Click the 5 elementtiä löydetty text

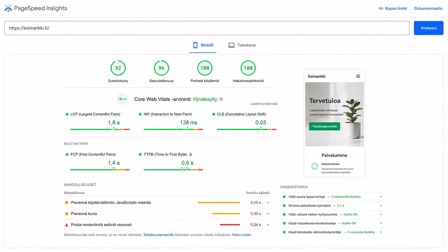pyautogui.click(x=346, y=197)
